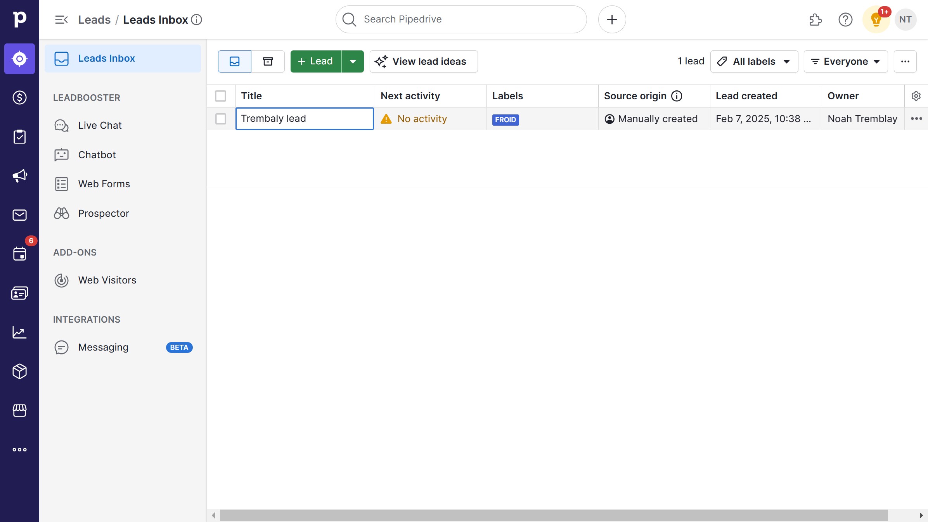This screenshot has height=522, width=928.
Task: Check the Trembaly lead row checkbox
Action: (x=221, y=119)
